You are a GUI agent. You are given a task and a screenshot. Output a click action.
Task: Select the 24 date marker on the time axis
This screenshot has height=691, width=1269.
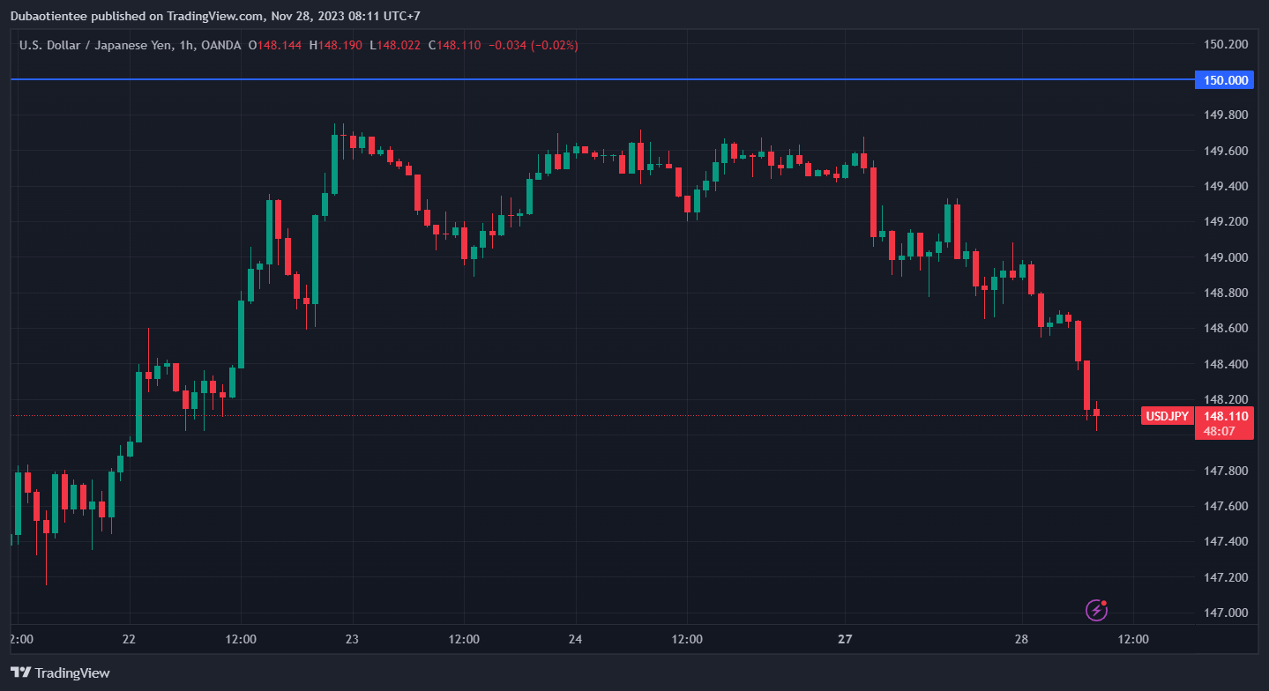click(x=575, y=639)
